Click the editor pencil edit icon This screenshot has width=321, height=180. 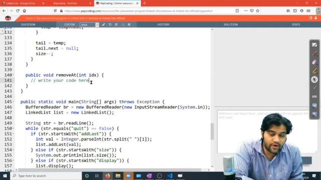pyautogui.click(x=104, y=24)
